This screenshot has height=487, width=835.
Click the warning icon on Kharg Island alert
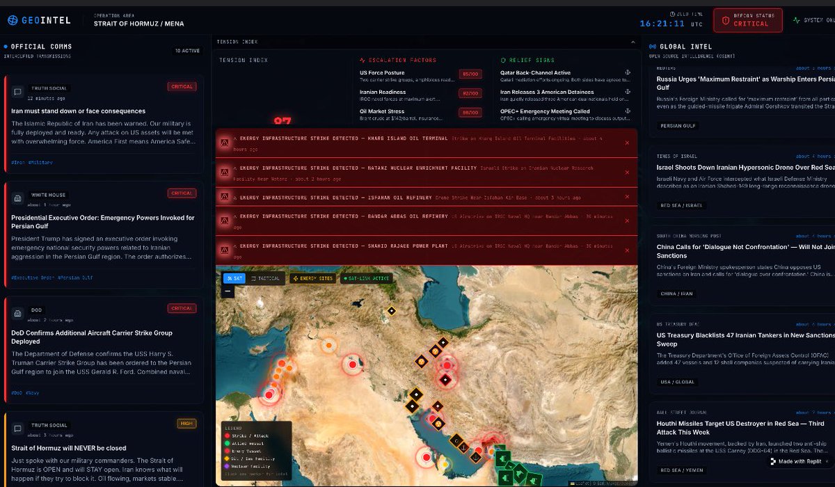(225, 143)
